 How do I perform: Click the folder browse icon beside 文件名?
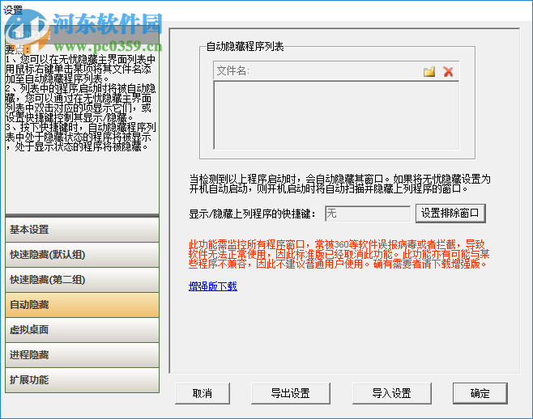pos(429,71)
